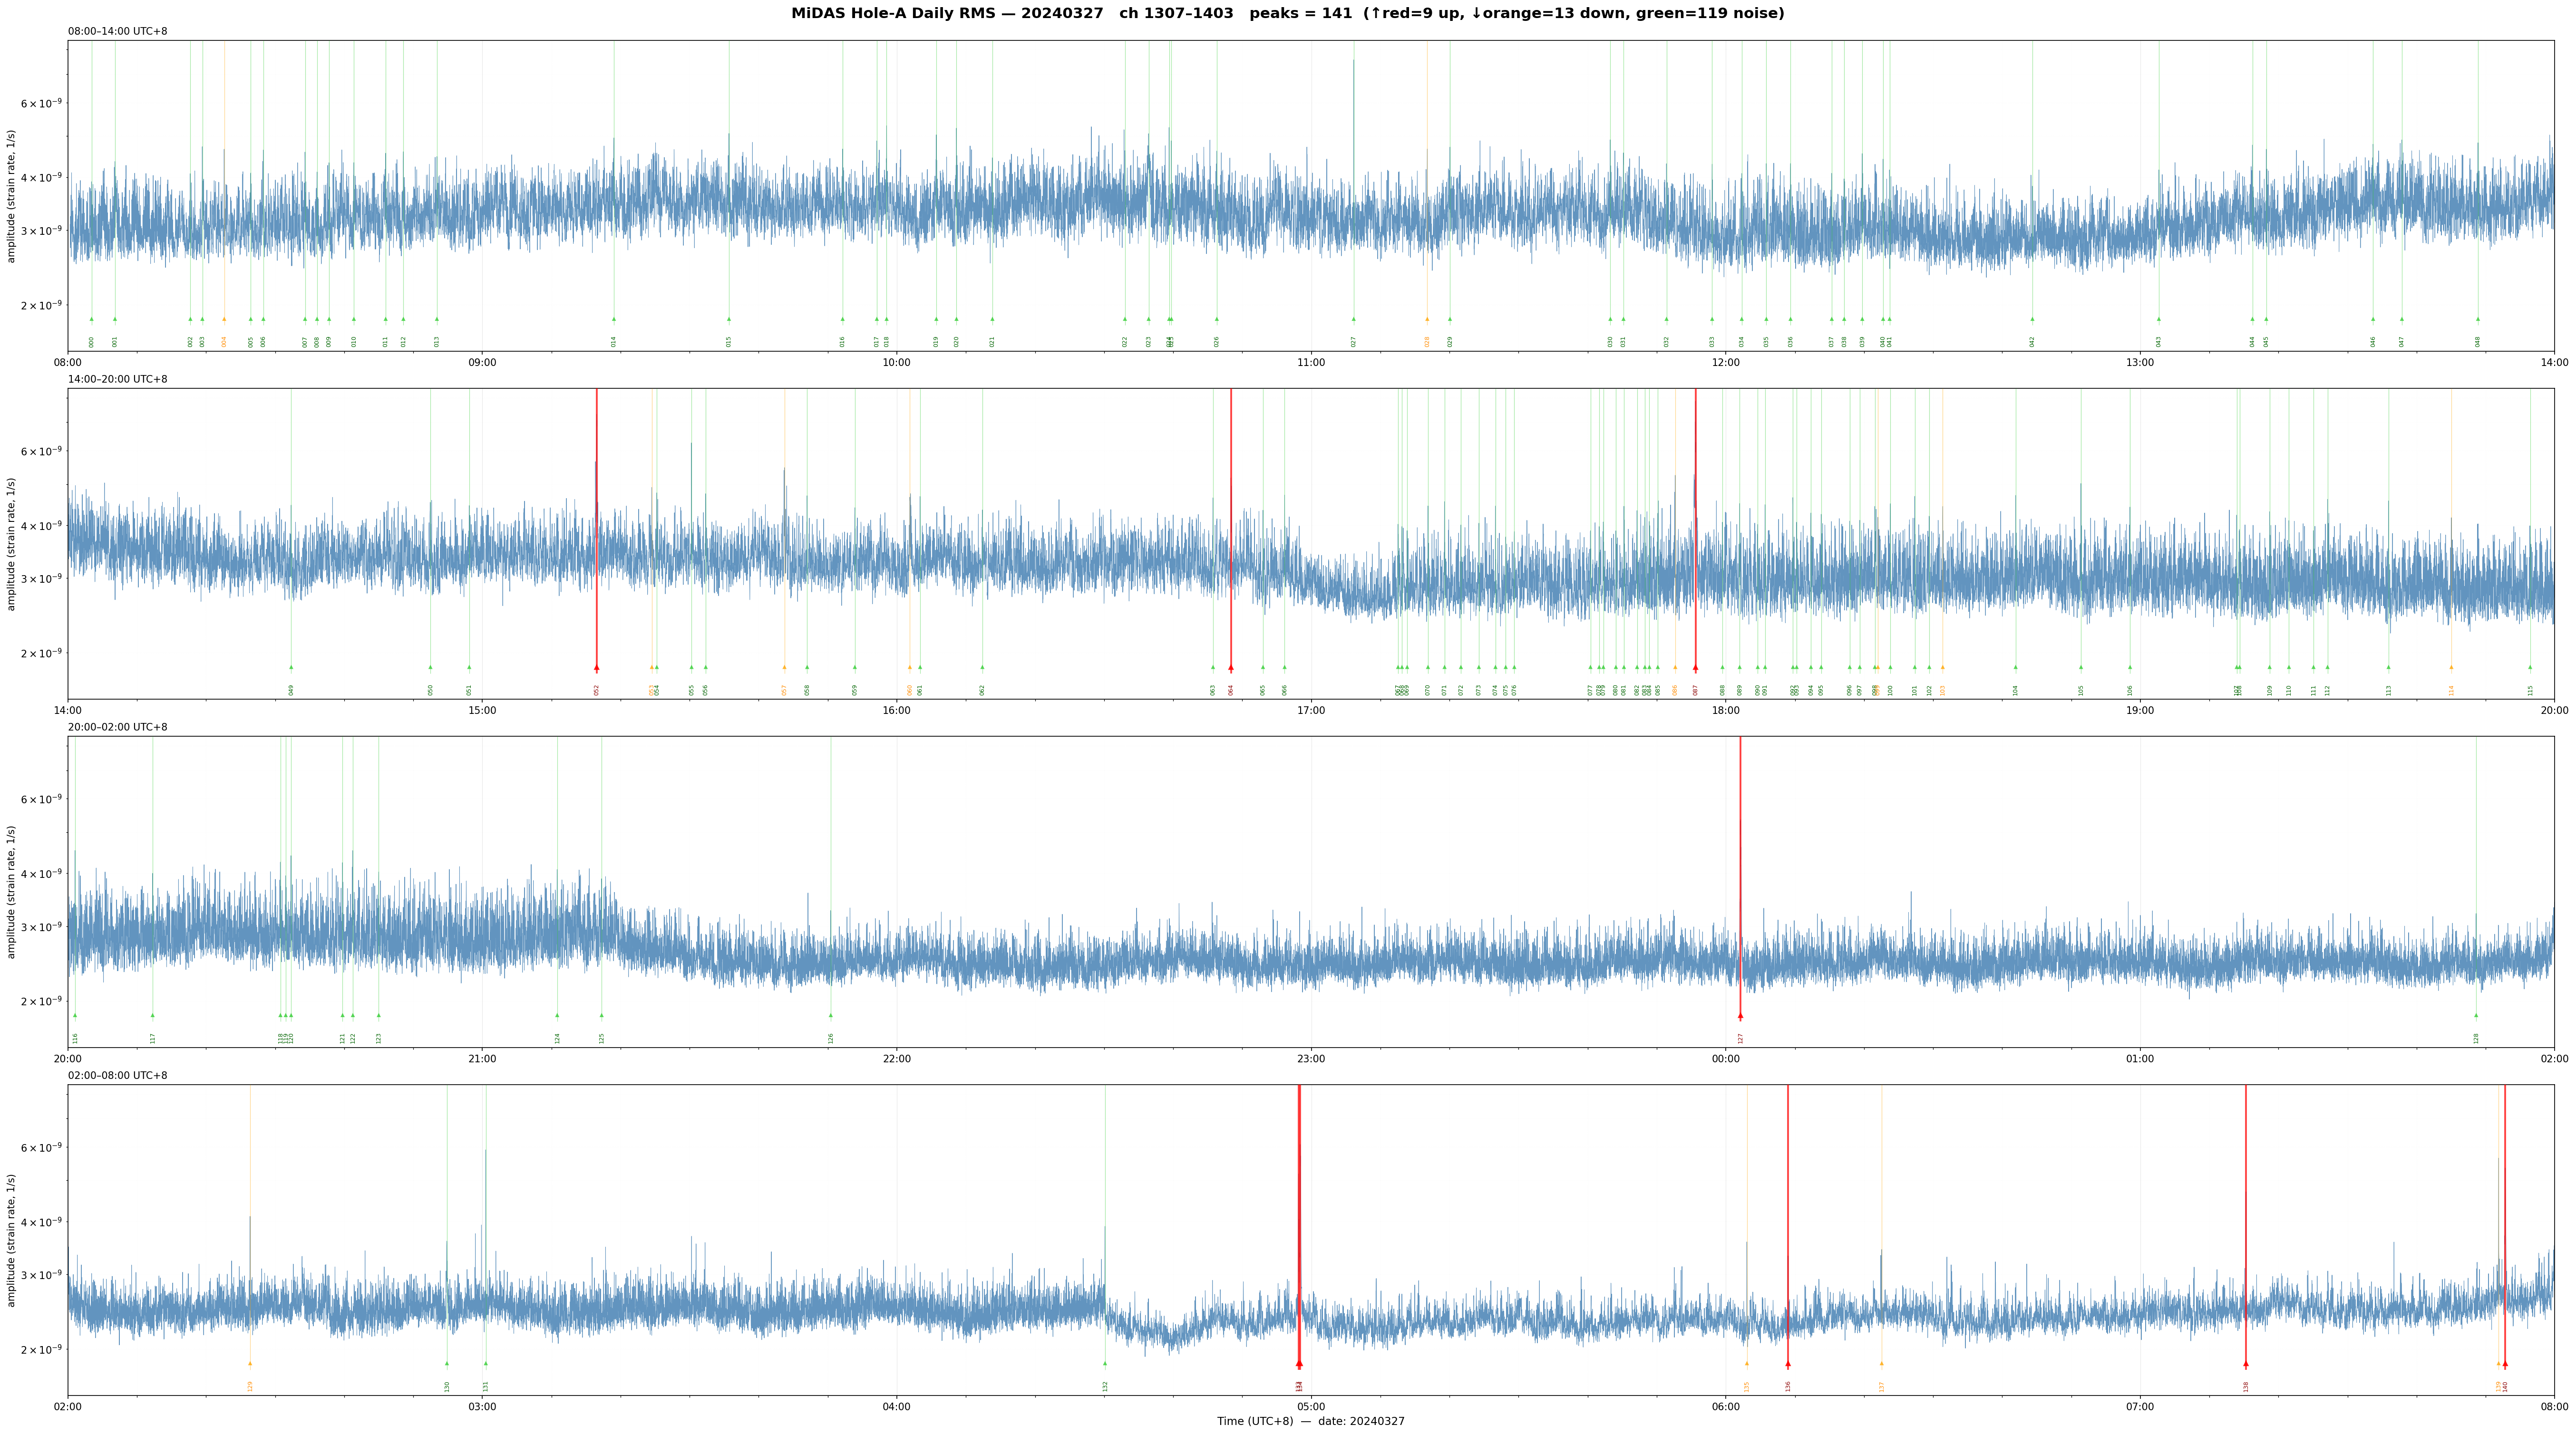Viewport: 2576px width, 1434px height.
Task: Click the "02:00–08:00 UTC+8" subplot title
Action: click(x=118, y=1075)
